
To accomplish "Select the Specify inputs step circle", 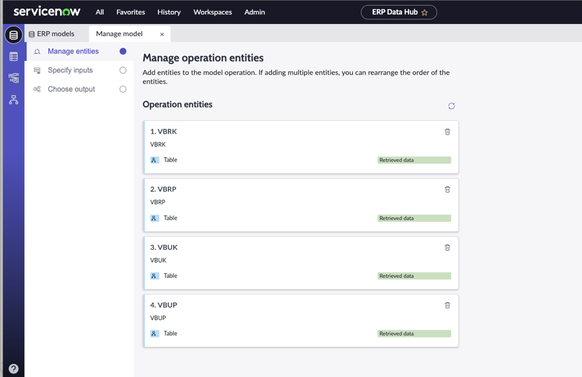I will pos(123,70).
